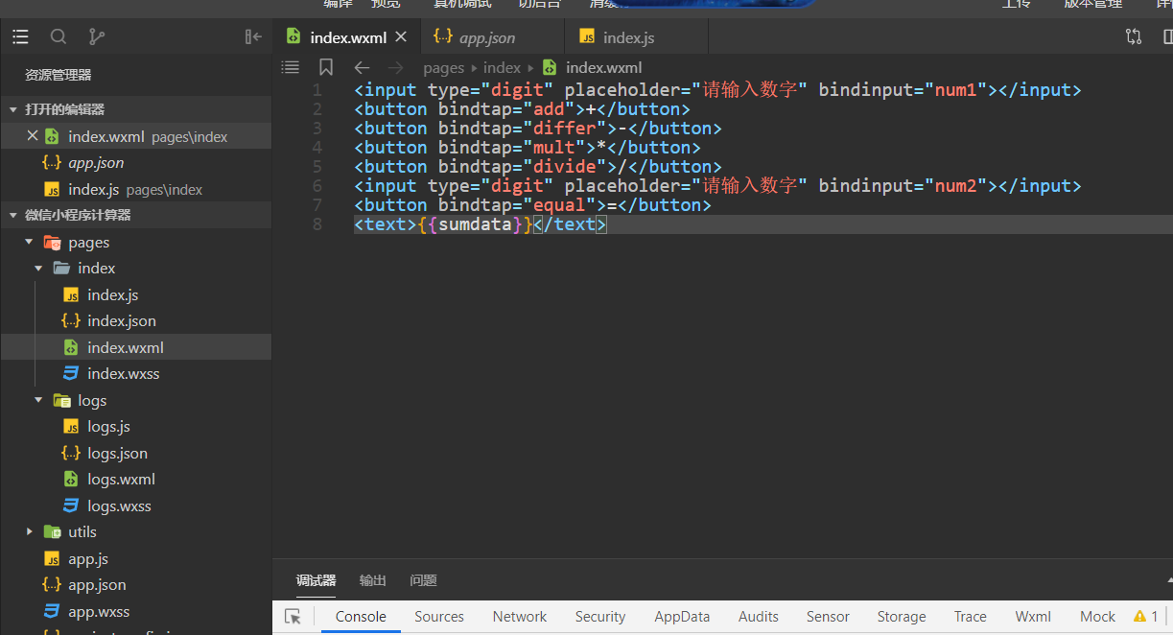Select the 问题 panel tab
This screenshot has height=635, width=1173.
pyautogui.click(x=423, y=580)
